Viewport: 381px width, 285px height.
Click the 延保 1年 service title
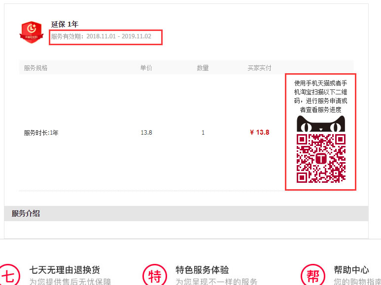[x=65, y=24]
